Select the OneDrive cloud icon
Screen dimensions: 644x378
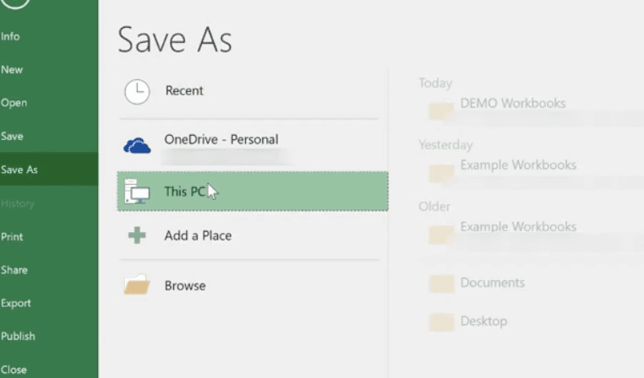(x=137, y=146)
